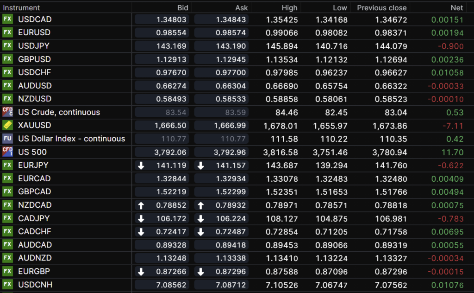Click the CADJPY ask button with down arrow

(x=221, y=218)
